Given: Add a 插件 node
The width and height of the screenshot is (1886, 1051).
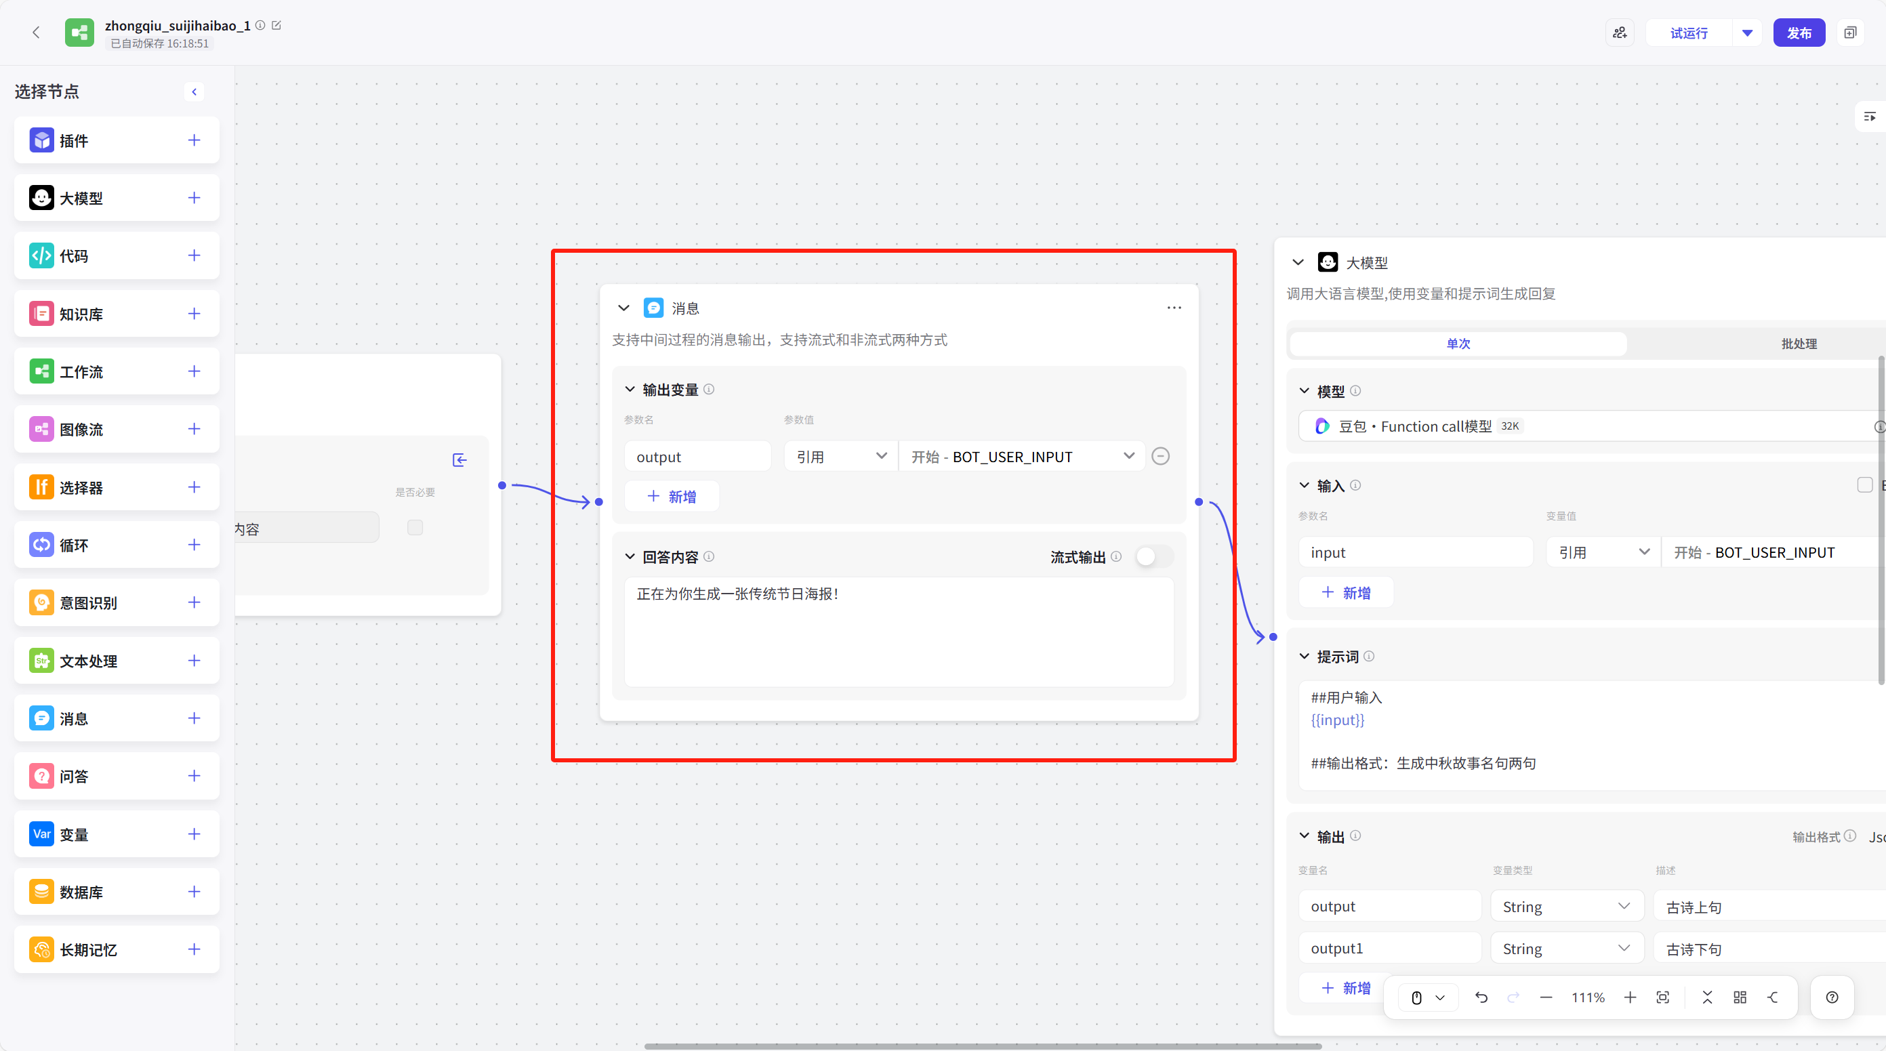Looking at the screenshot, I should (194, 140).
